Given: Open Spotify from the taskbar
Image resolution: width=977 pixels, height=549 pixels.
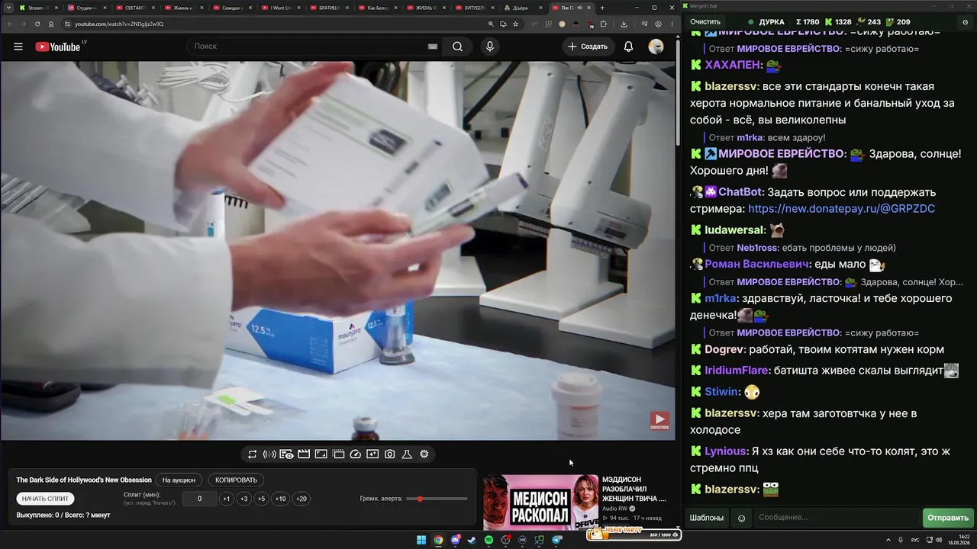Looking at the screenshot, I should (489, 541).
